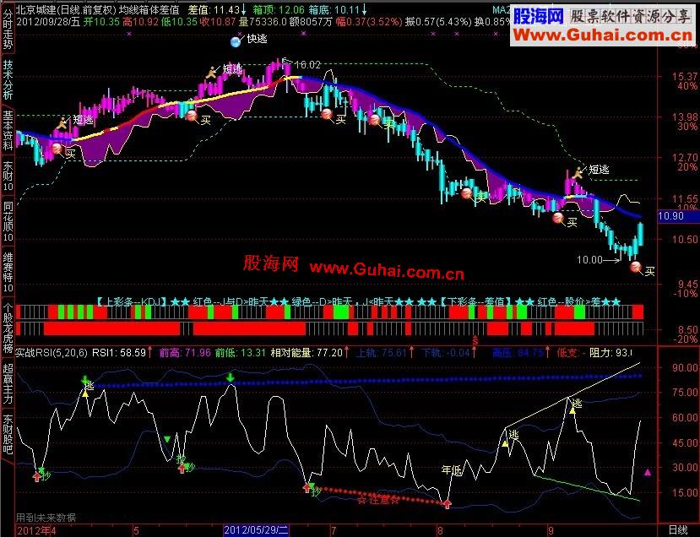This screenshot has width=700, height=537.
Task: Click the month 8 time axis label
Action: [x=441, y=531]
